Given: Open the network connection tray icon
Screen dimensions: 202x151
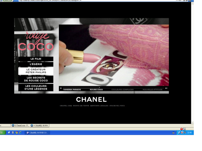Looking at the screenshot, I should point(179,133).
